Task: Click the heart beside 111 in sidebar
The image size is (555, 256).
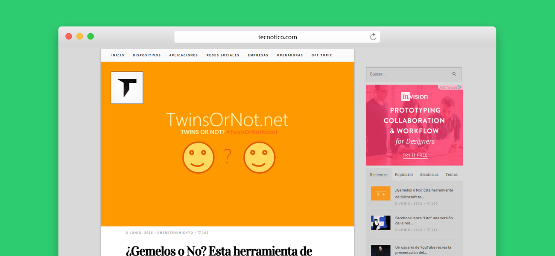Action: click(429, 230)
